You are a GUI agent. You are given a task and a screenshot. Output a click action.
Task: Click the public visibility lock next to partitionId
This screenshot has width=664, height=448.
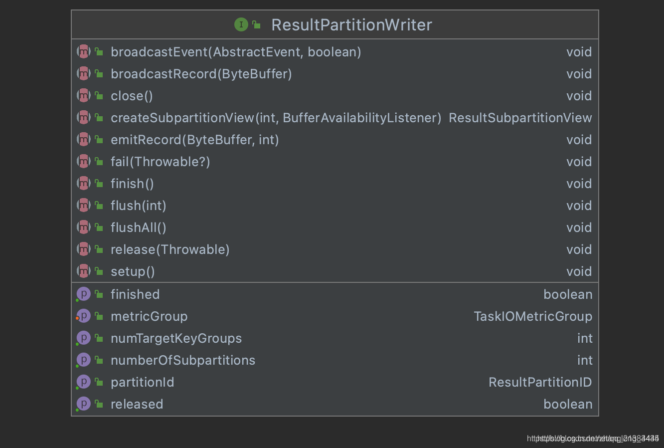(99, 382)
